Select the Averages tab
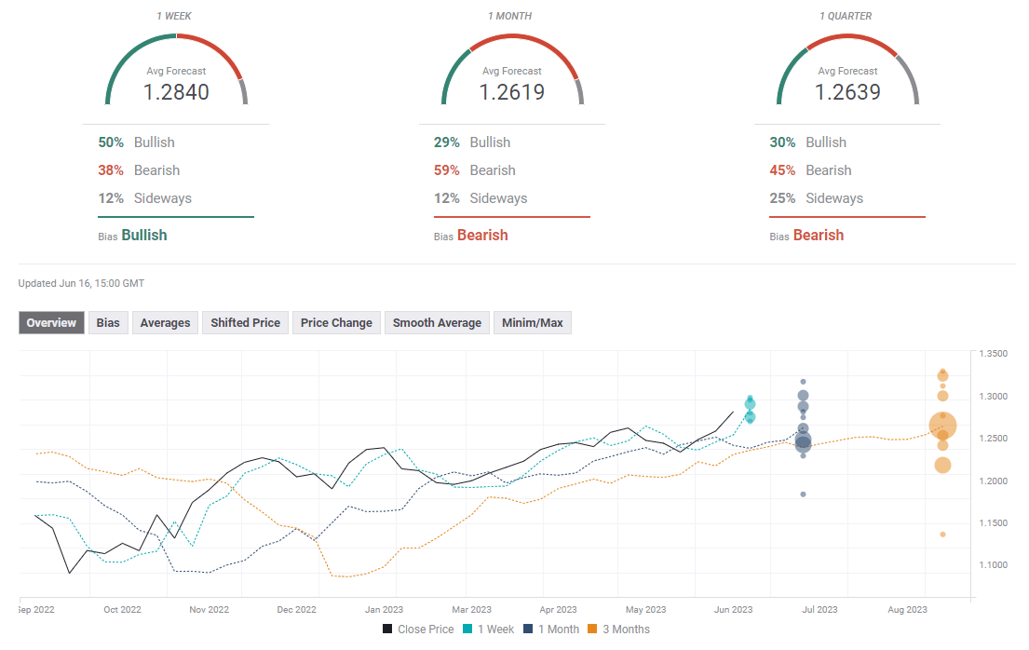The width and height of the screenshot is (1029, 650). (165, 323)
